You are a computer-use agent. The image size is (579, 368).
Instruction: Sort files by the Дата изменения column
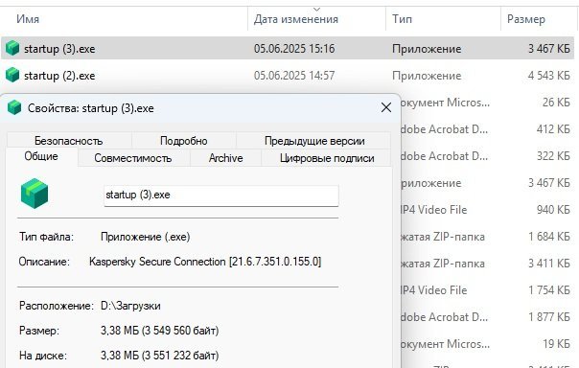coord(296,19)
